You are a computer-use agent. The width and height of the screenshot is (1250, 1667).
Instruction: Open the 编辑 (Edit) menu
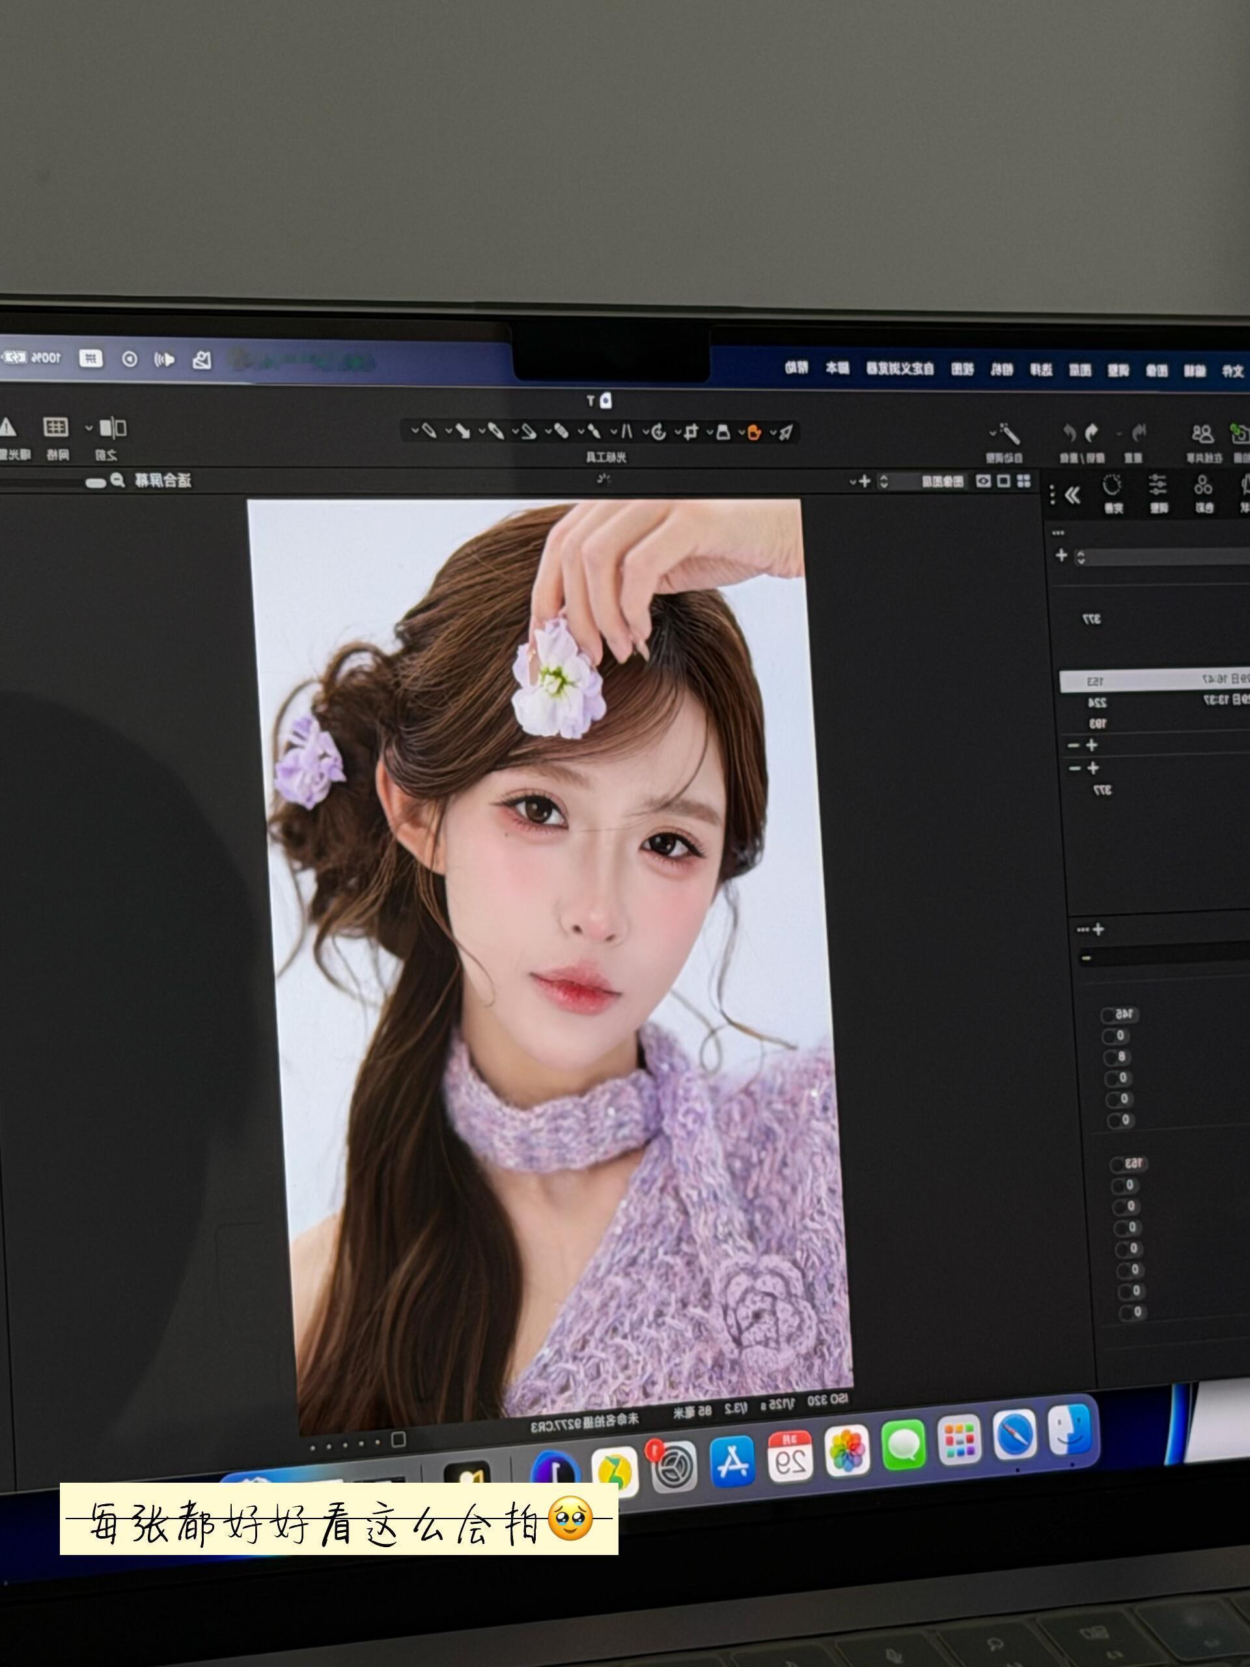click(x=1194, y=371)
